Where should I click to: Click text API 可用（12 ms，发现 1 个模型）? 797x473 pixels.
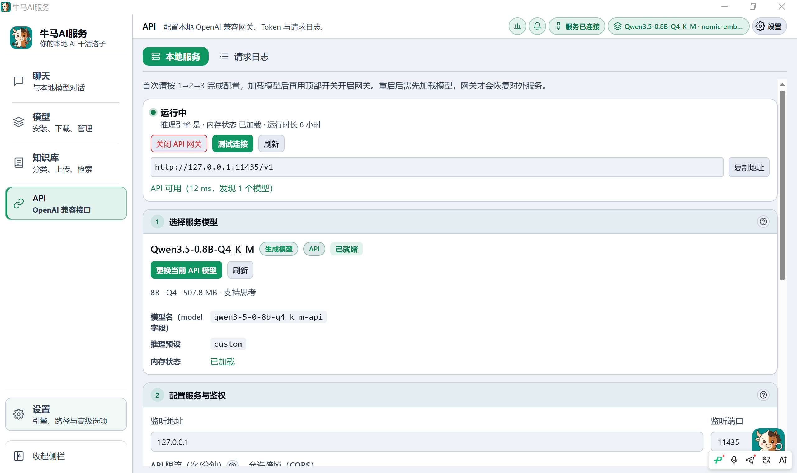[x=212, y=188]
